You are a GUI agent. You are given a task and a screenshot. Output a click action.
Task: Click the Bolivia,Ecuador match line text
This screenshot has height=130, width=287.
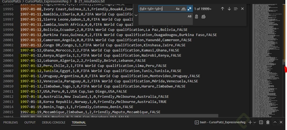[104, 30]
